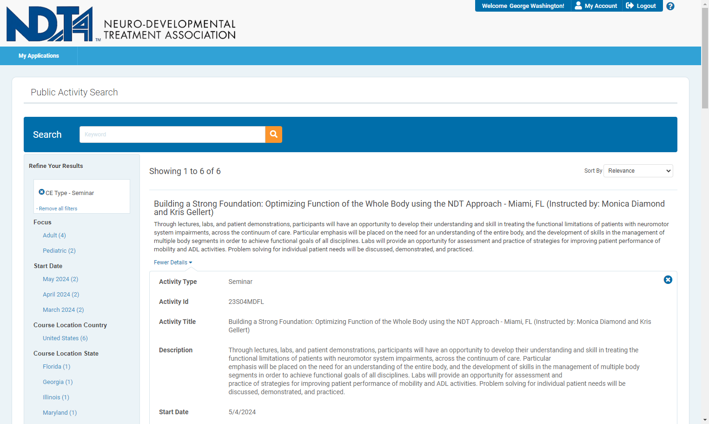Filter by Adult (4) focus
This screenshot has width=709, height=424.
(x=54, y=235)
